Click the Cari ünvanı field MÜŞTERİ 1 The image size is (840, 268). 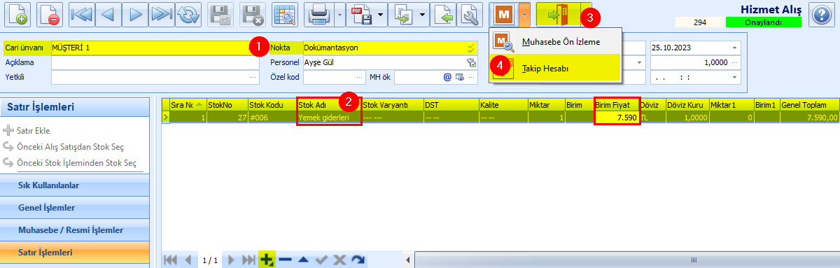pyautogui.click(x=155, y=48)
